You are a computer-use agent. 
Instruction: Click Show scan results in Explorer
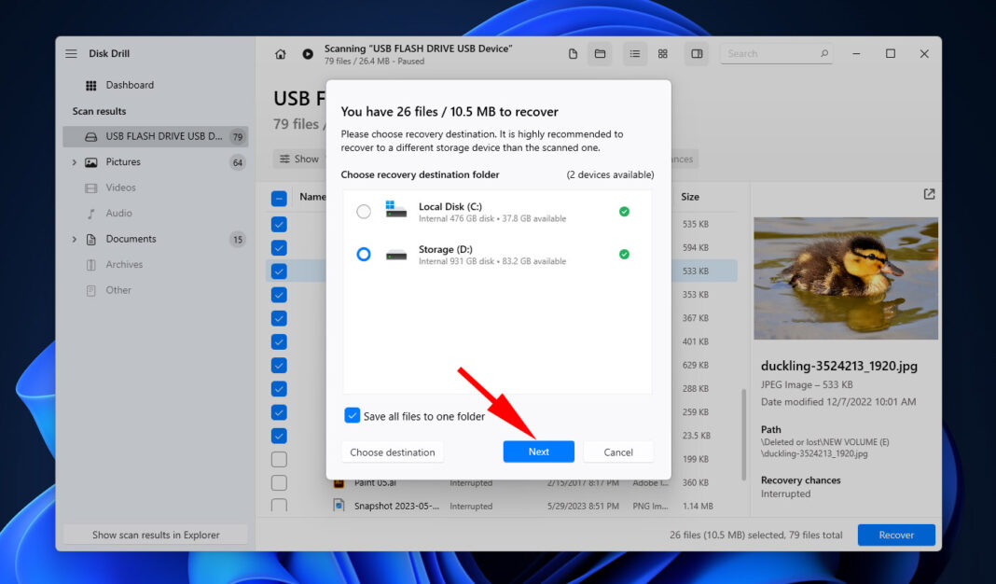click(x=156, y=535)
